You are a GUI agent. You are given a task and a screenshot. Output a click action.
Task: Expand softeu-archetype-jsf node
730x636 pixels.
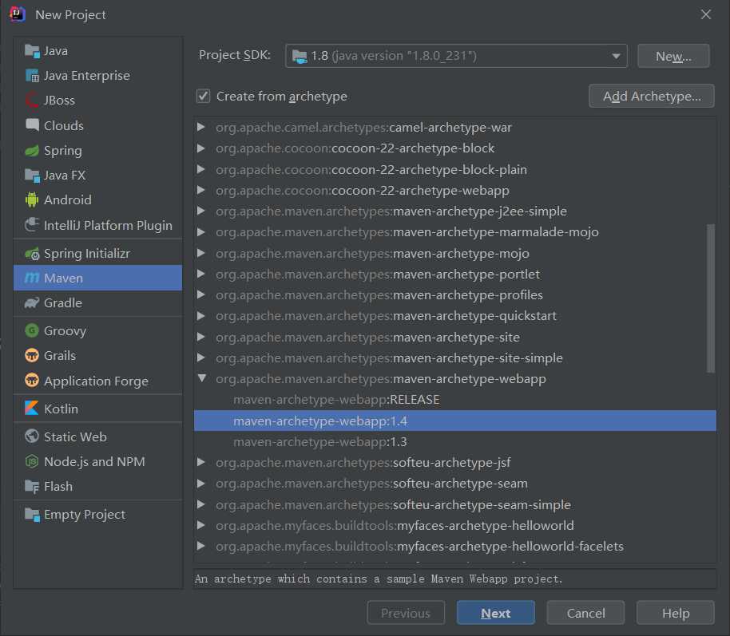[201, 463]
